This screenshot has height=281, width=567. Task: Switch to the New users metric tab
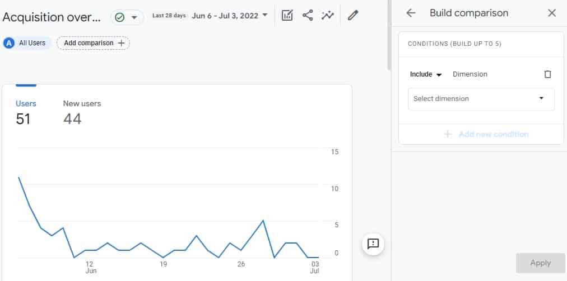tap(82, 112)
